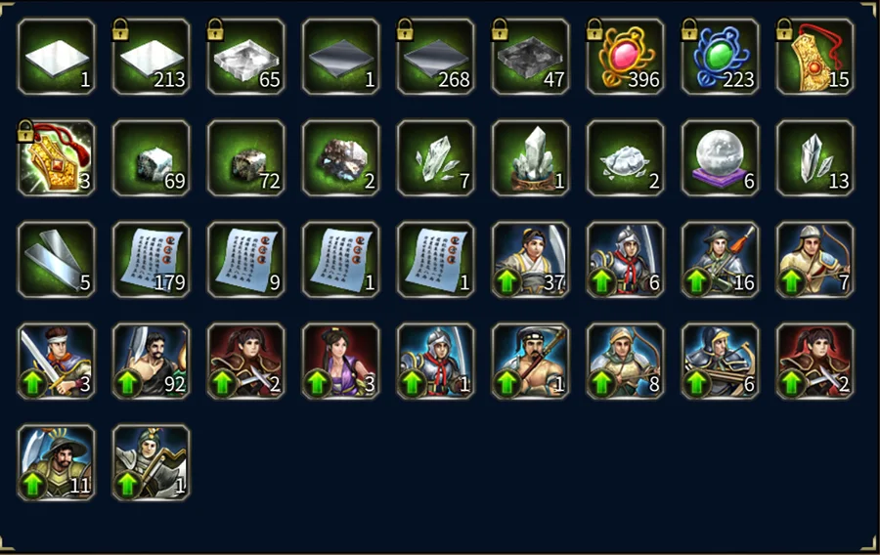Choose the archer soldier card with 7
880x555 pixels.
814,260
